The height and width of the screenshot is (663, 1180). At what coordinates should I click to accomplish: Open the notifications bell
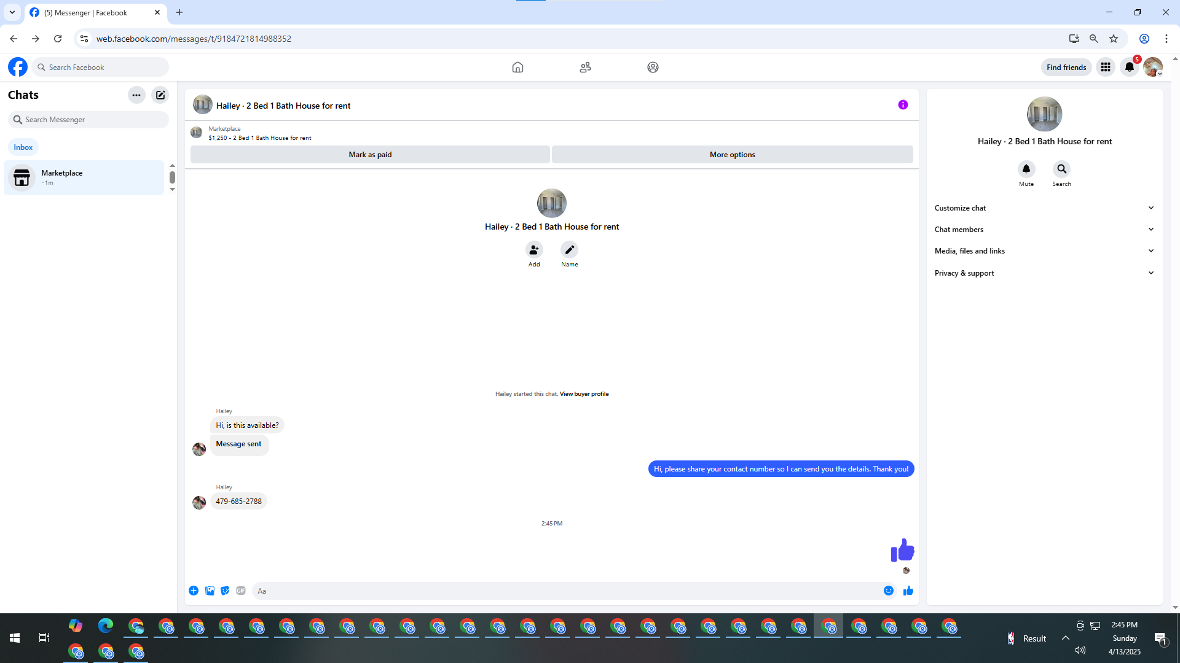[x=1129, y=68]
